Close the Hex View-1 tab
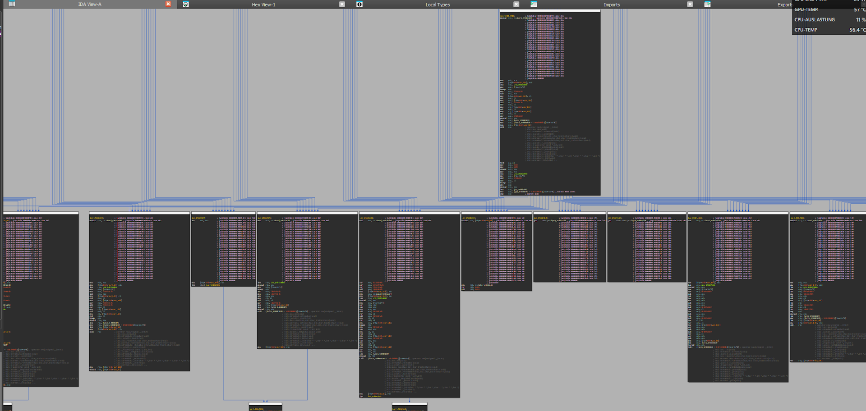The image size is (866, 411). (x=342, y=4)
